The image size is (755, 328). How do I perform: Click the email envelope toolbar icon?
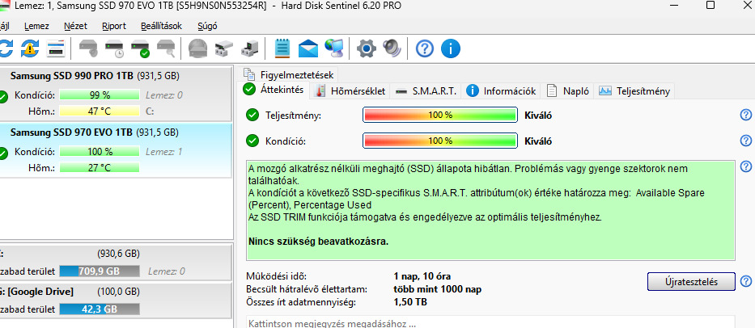click(x=308, y=48)
